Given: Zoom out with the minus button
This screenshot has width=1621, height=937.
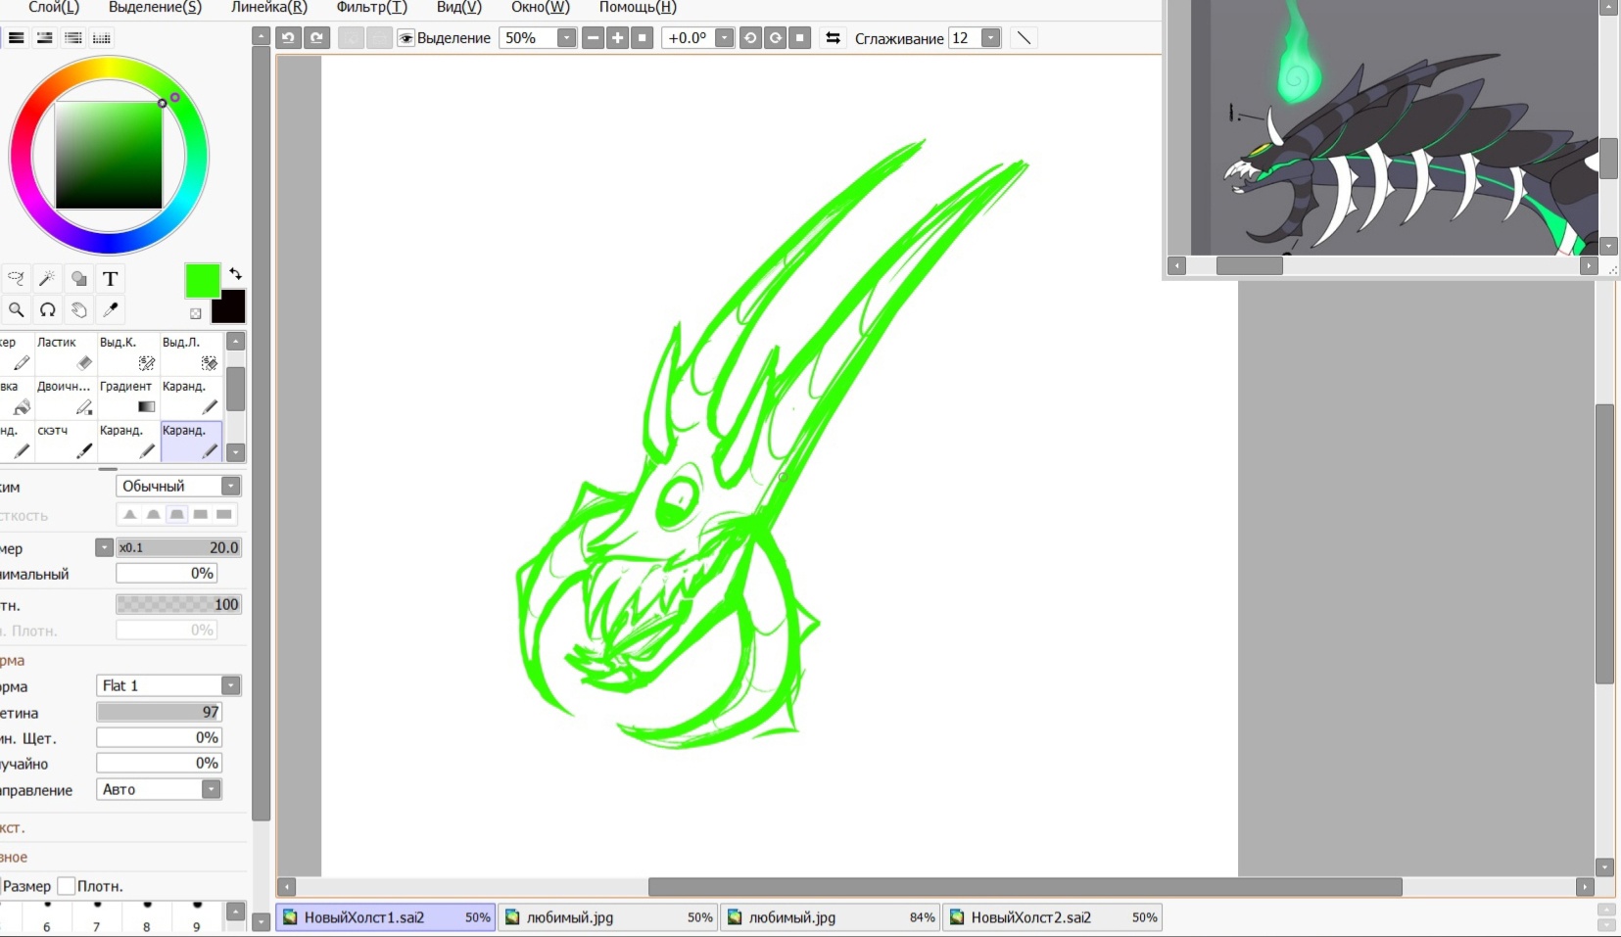Looking at the screenshot, I should coord(593,38).
